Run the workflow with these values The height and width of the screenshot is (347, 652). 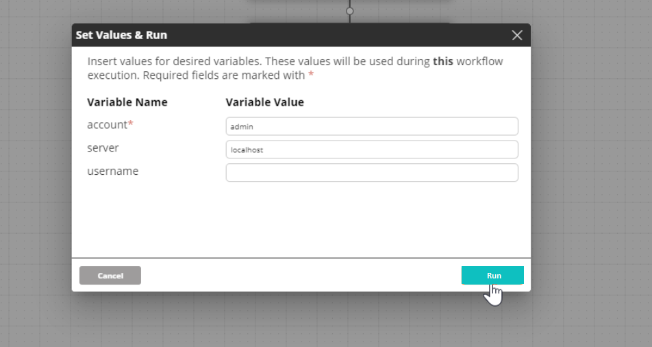tap(492, 276)
